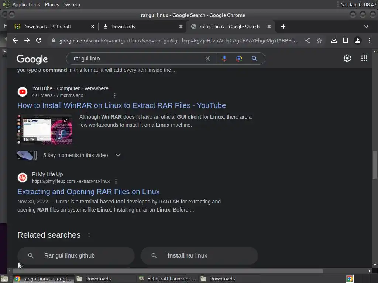The width and height of the screenshot is (378, 283).
Task: Close the rar gui linux search tab
Action: (269, 27)
